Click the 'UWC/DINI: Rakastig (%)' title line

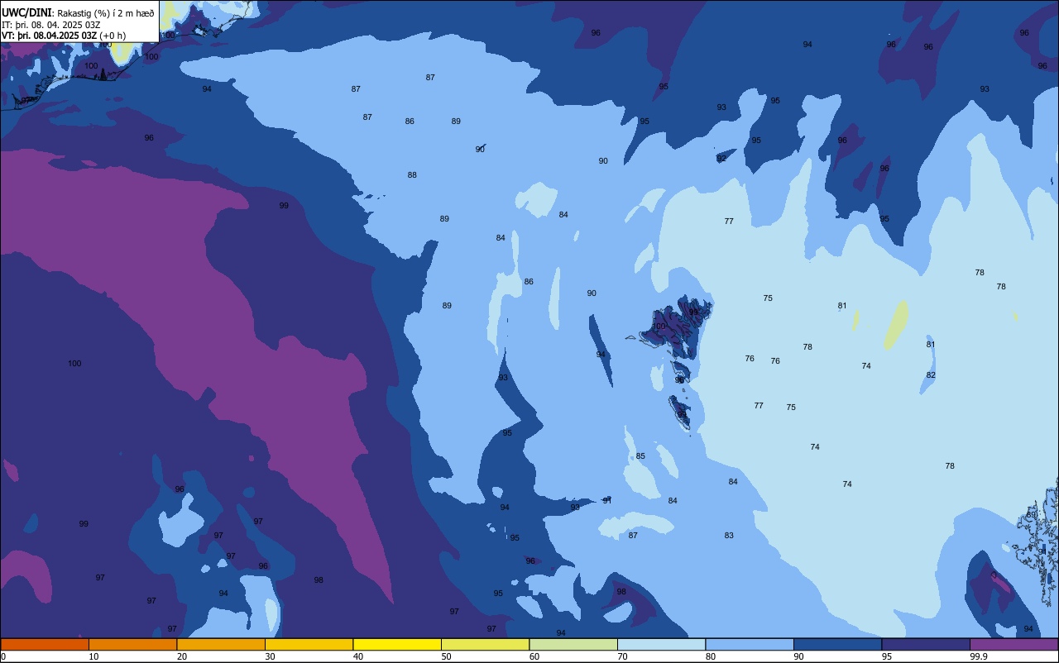click(78, 13)
